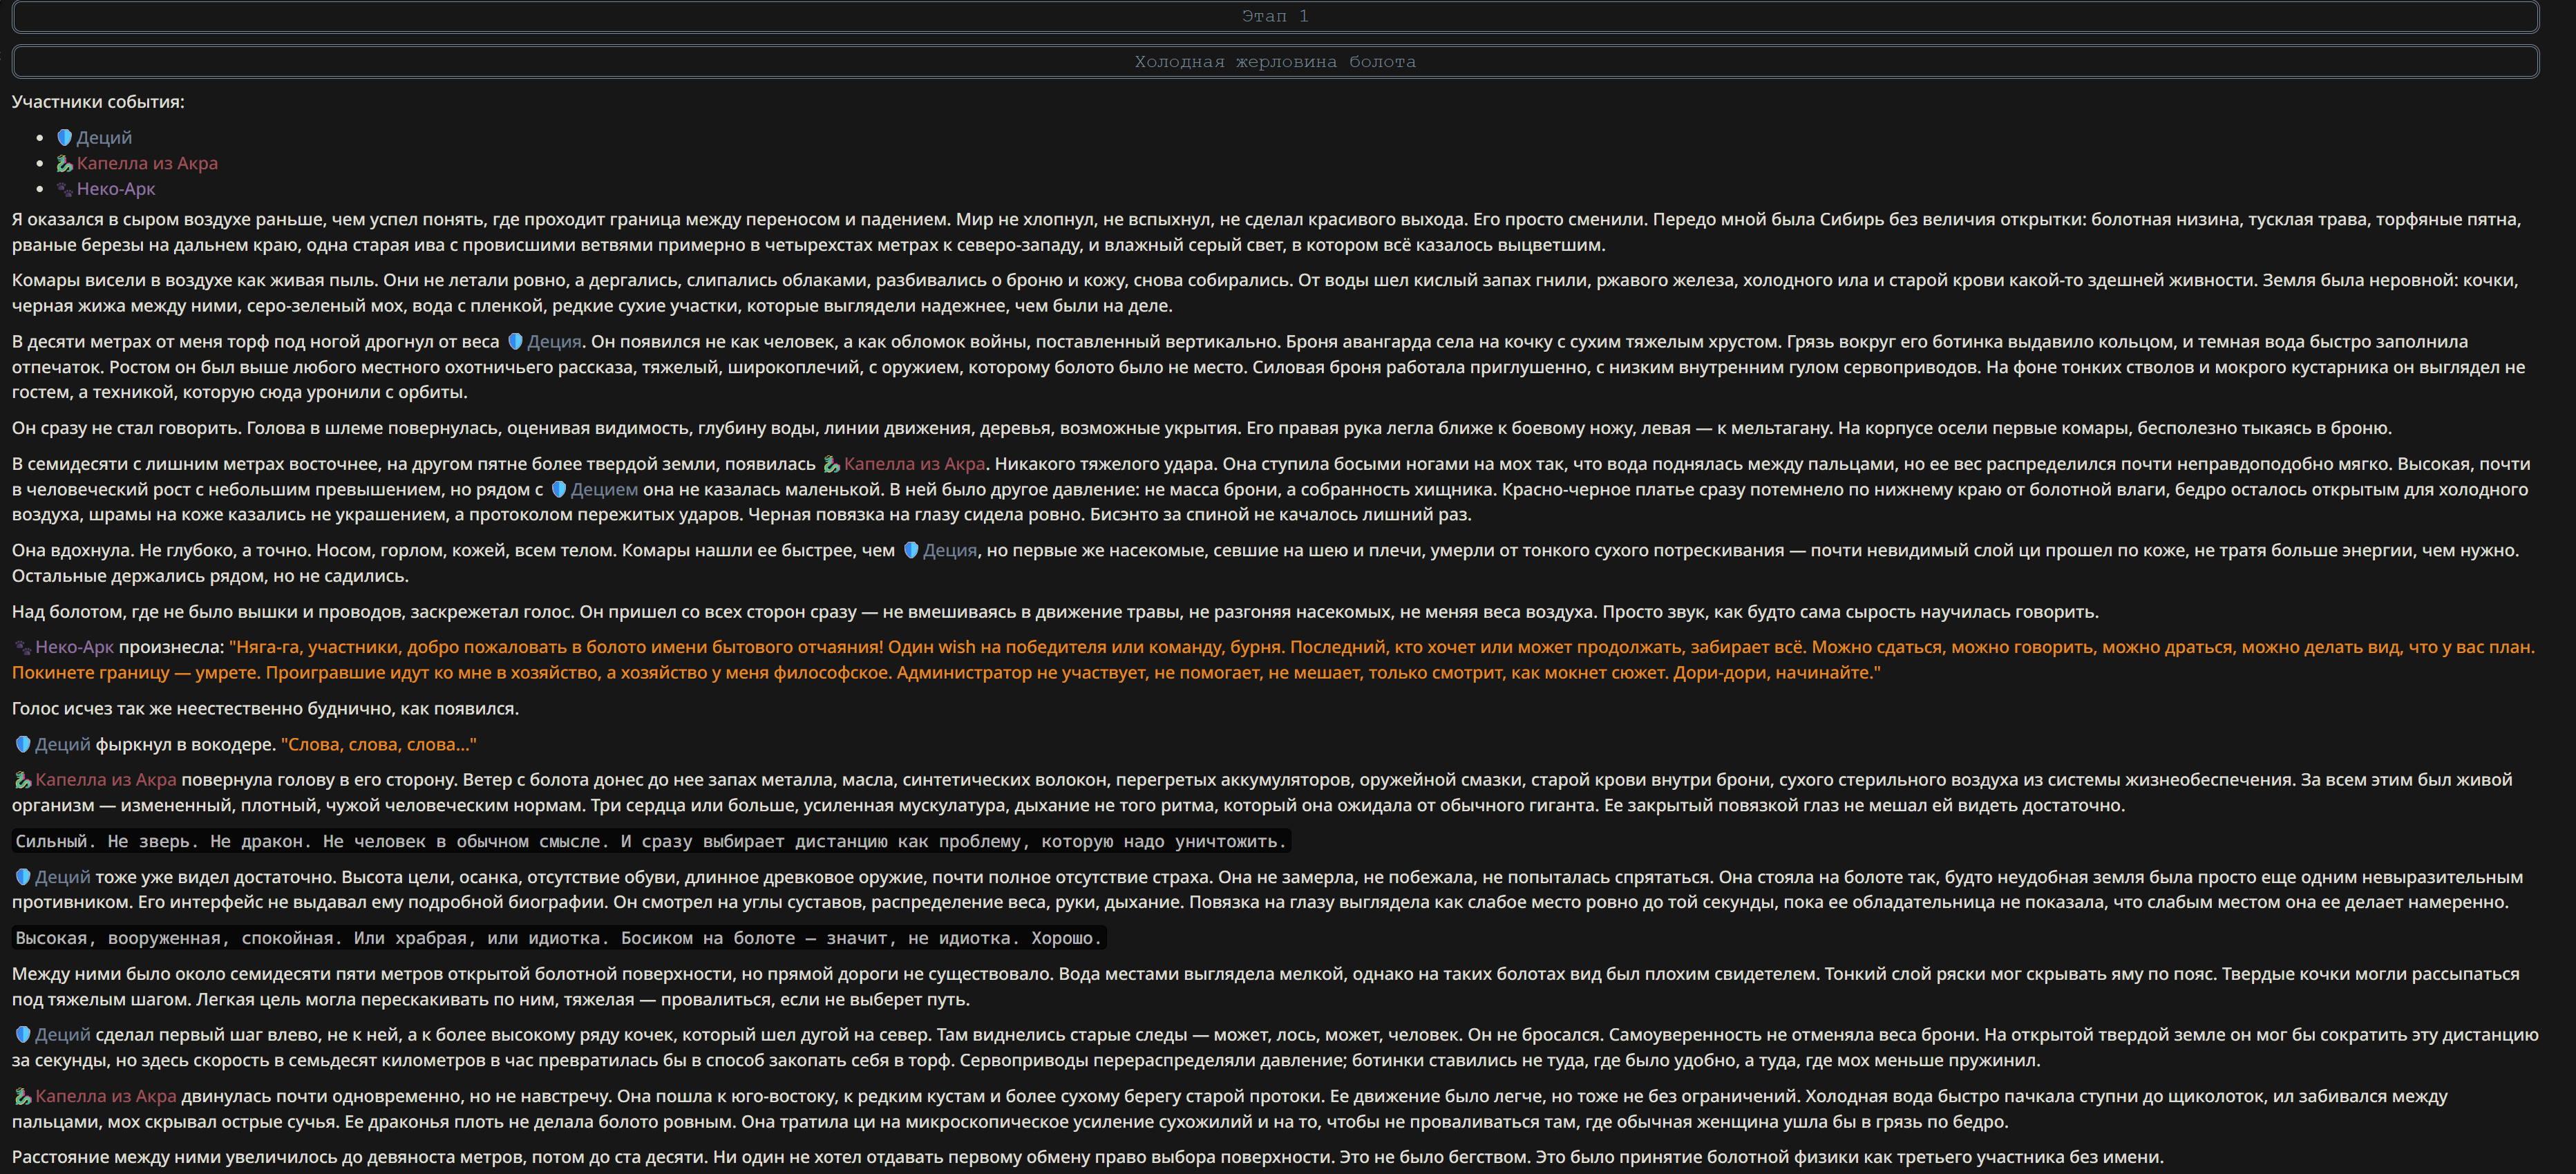Click shield icon before 'Деция' after 'дрогнул от веса'

pyautogui.click(x=515, y=341)
